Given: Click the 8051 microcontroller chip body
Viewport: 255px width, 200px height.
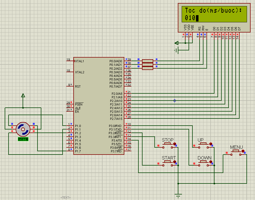Looking at the screenshot, I should pos(99,106).
